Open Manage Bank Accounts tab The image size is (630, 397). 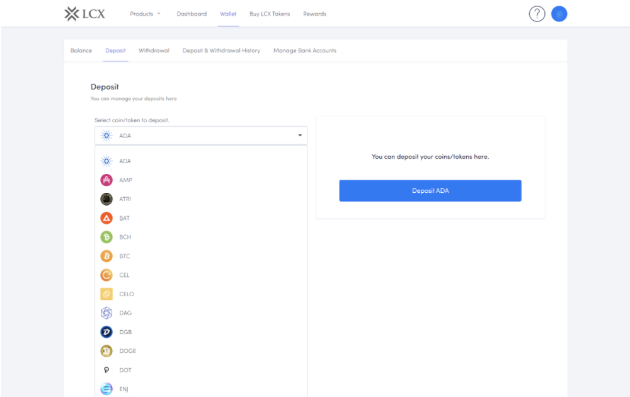point(305,50)
